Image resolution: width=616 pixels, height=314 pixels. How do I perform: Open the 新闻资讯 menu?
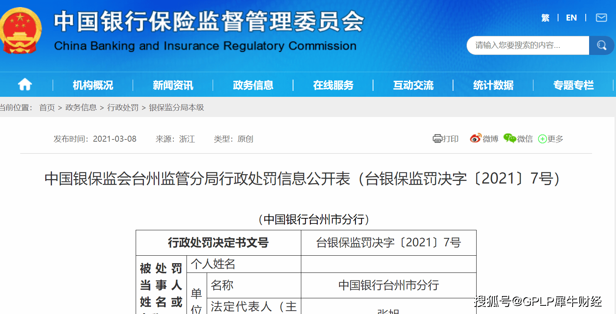click(x=173, y=85)
